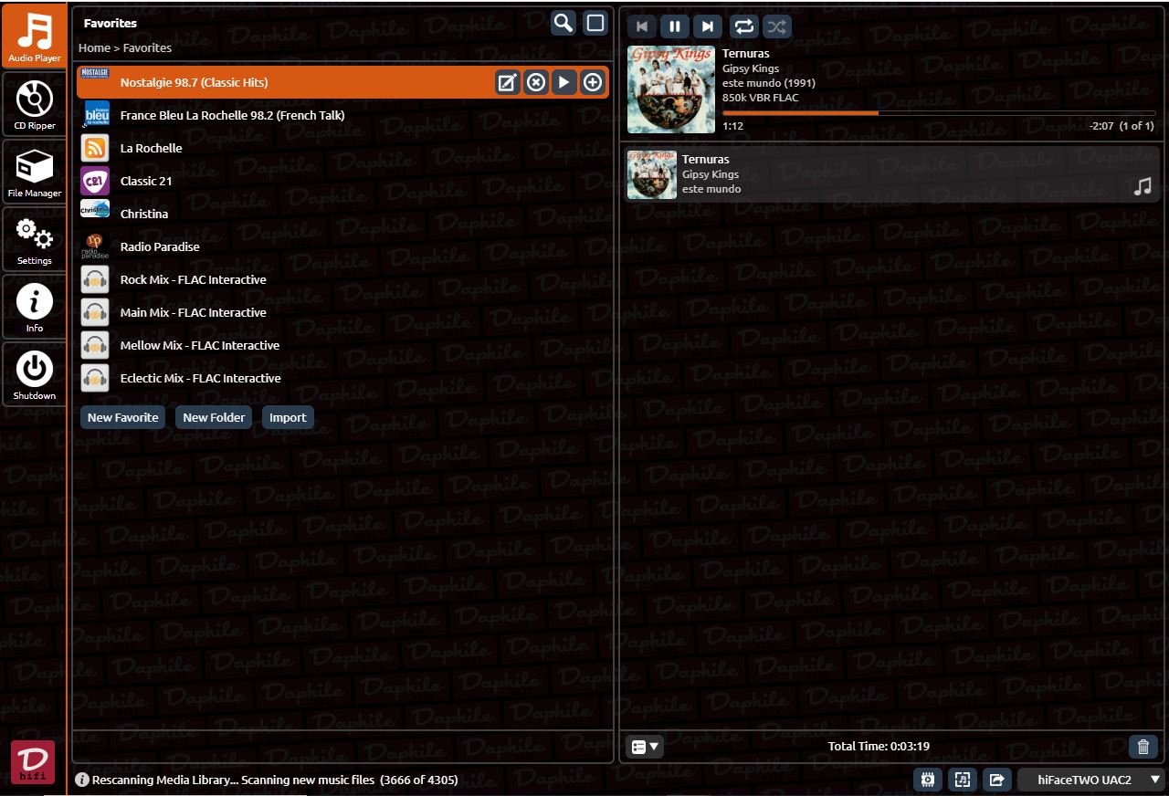Click the Total Time 0:03:19 text

click(x=879, y=747)
